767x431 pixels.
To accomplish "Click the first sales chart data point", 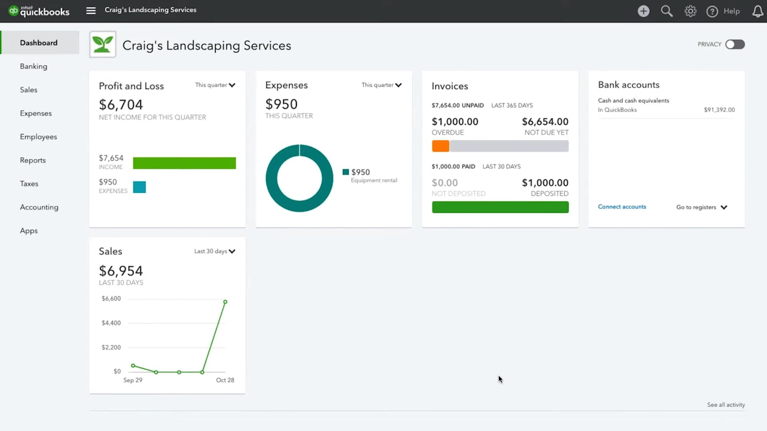I will [133, 366].
